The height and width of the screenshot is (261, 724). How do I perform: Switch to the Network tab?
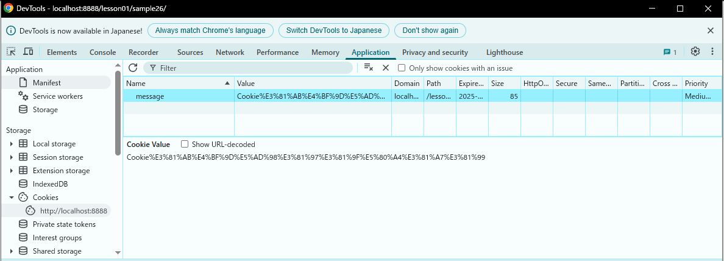(x=230, y=52)
